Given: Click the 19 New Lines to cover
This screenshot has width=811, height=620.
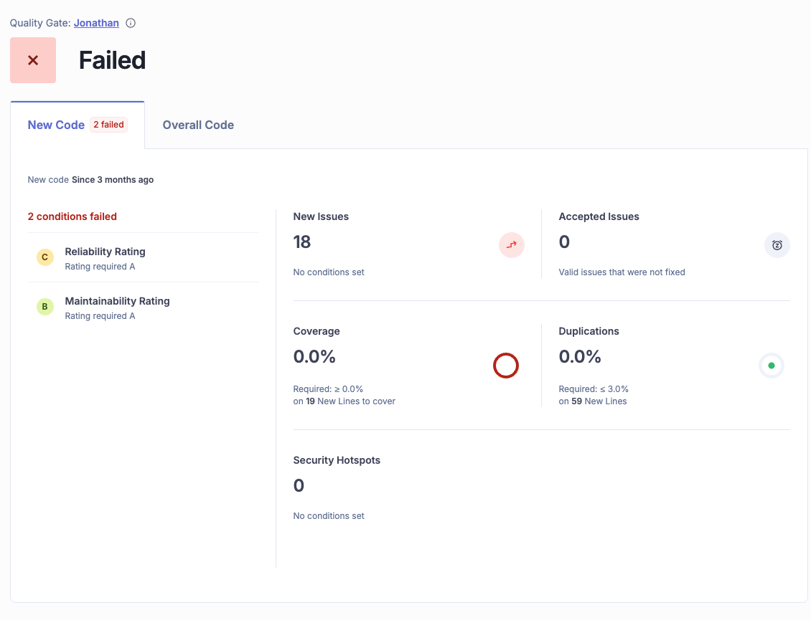Looking at the screenshot, I should pyautogui.click(x=311, y=401).
